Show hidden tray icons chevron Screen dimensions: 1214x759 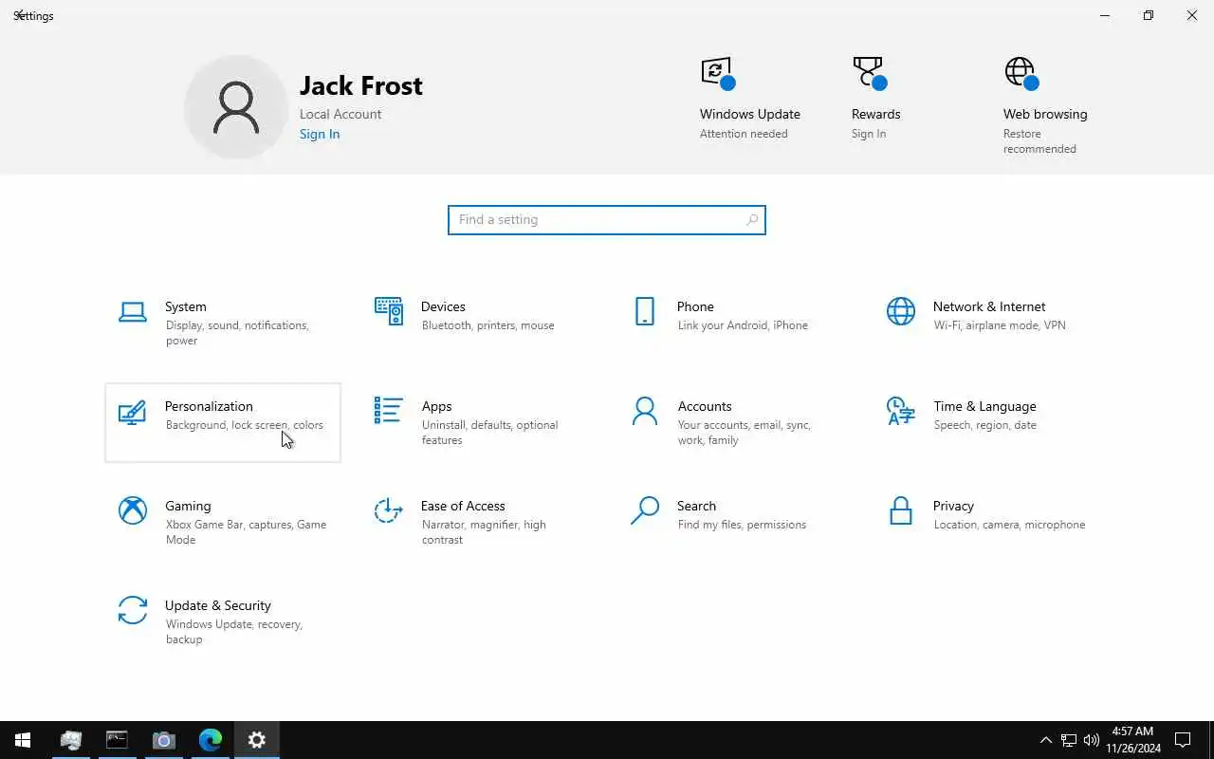point(1045,740)
